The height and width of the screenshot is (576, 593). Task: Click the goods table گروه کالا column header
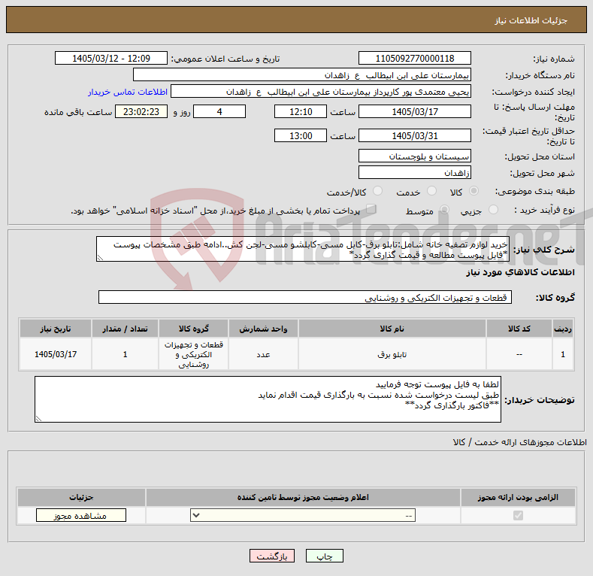[194, 329]
